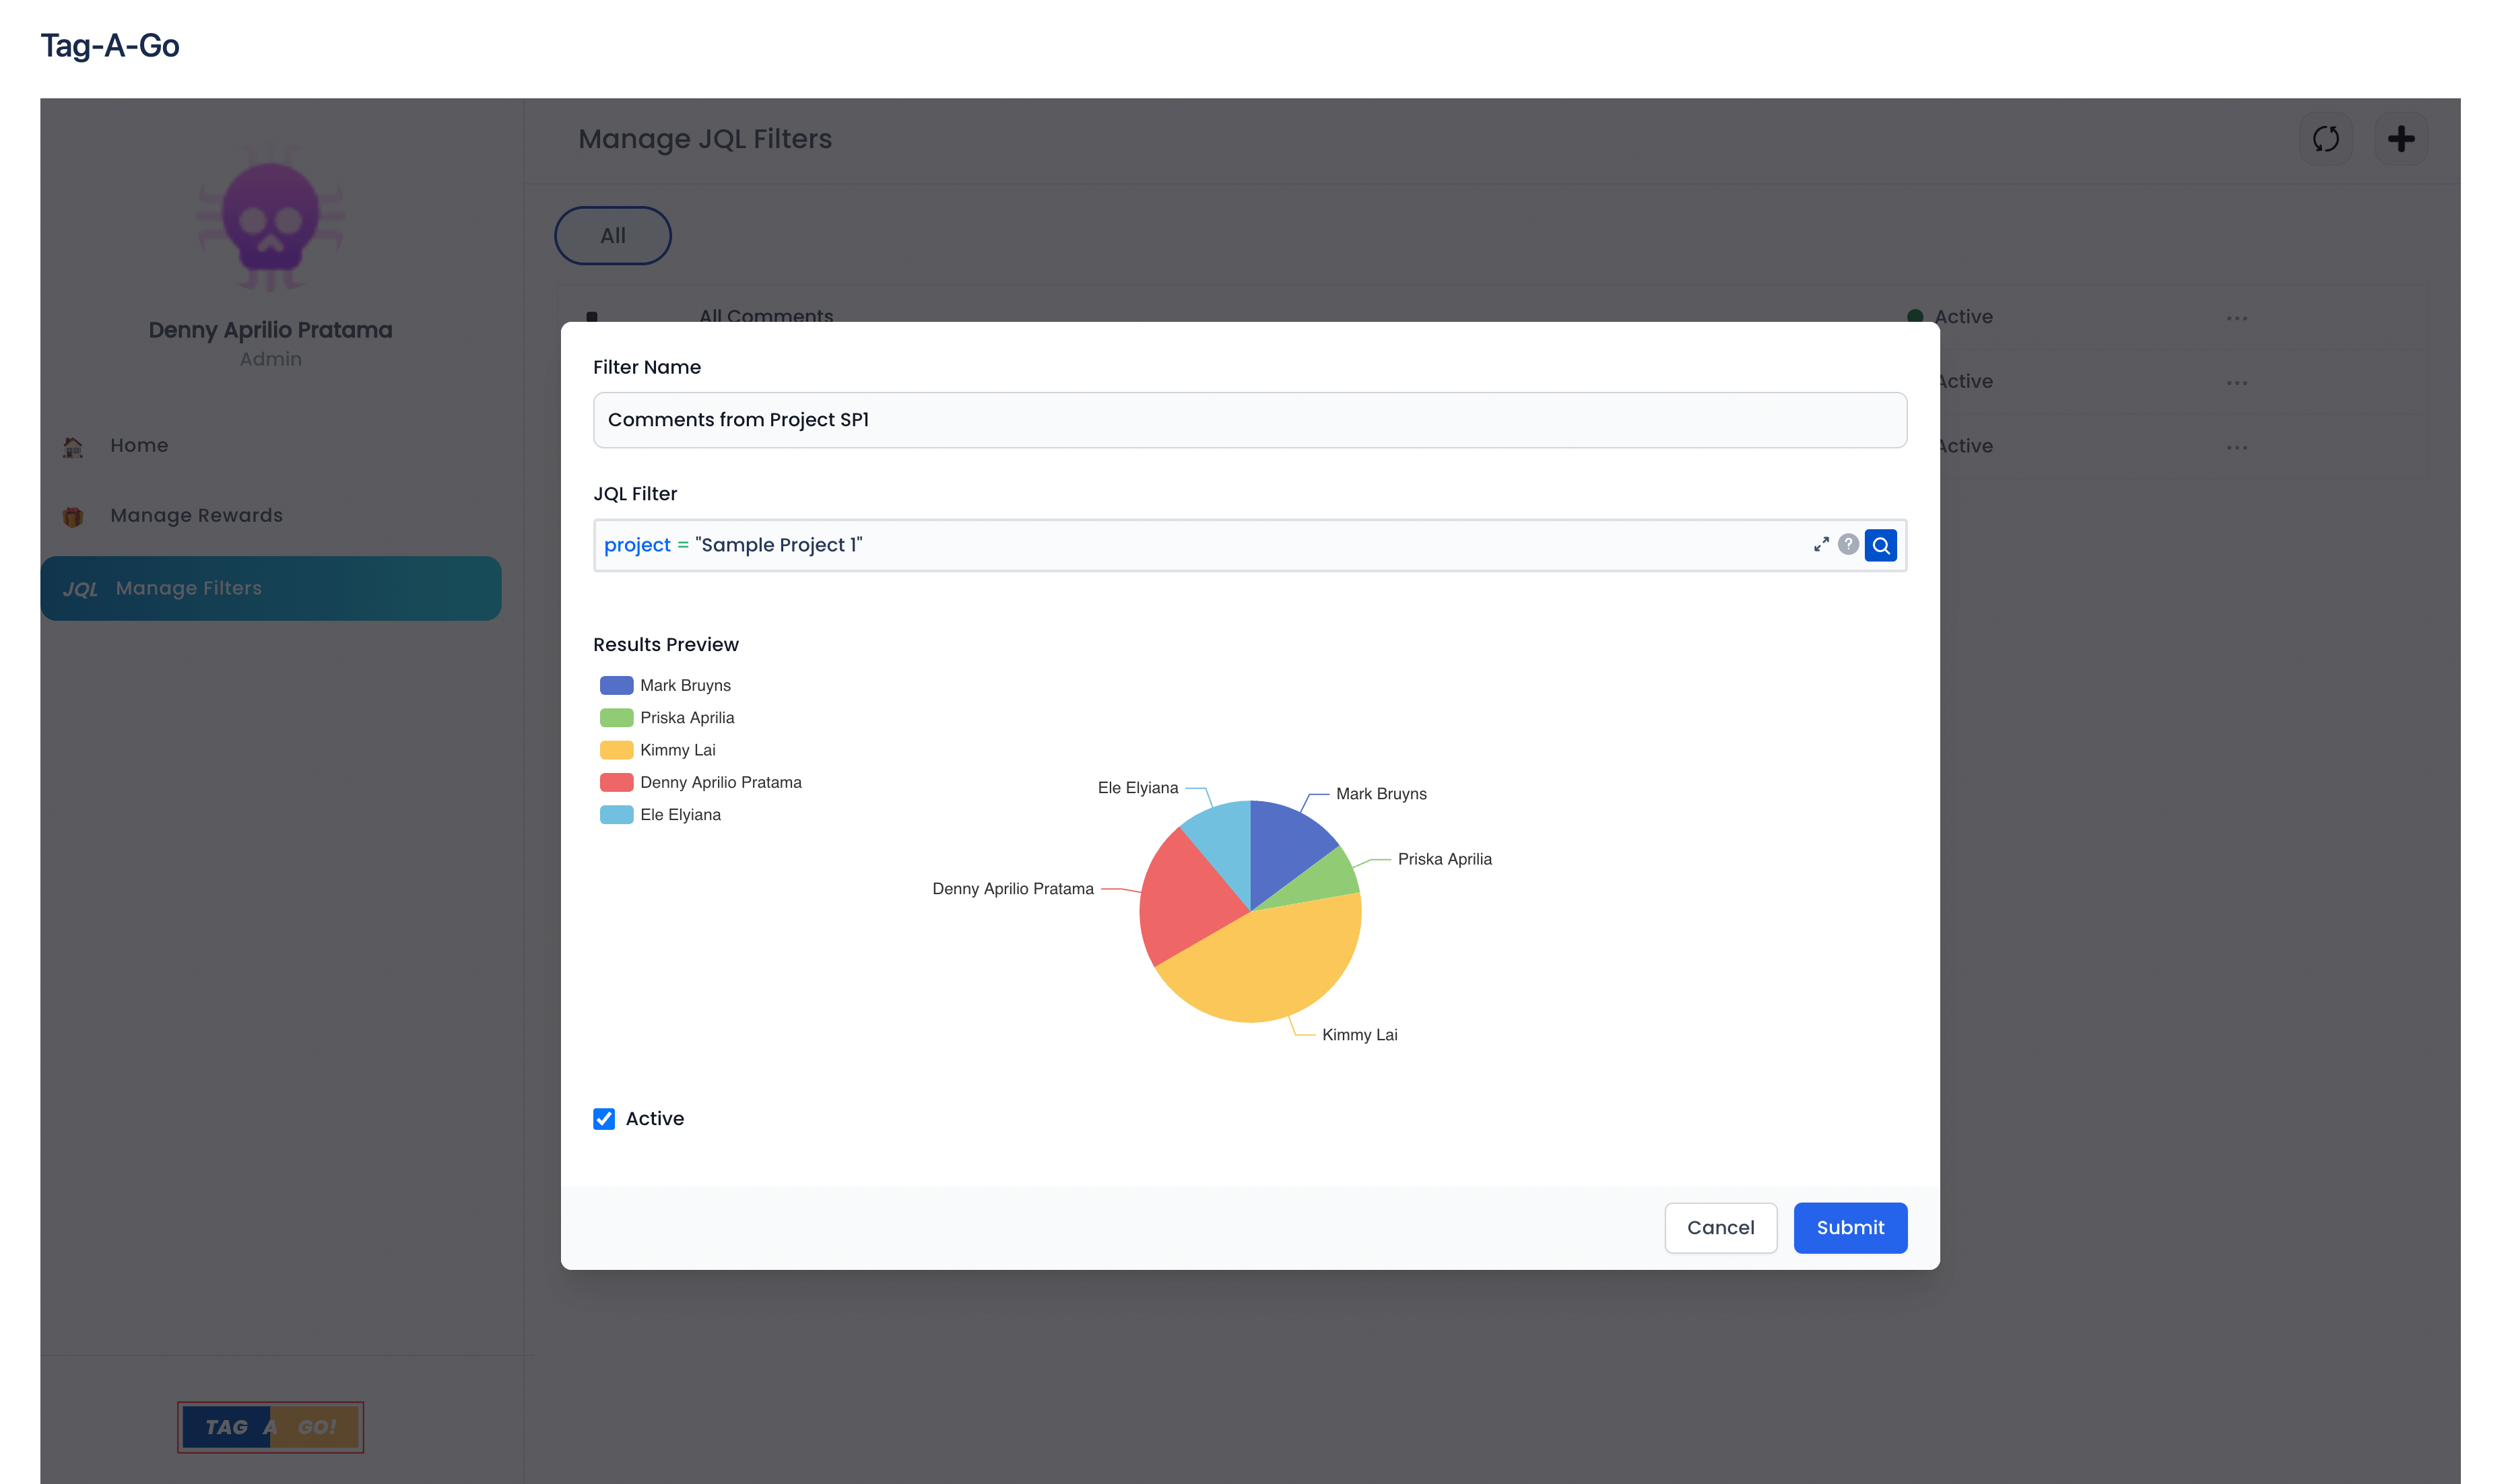Click the Tag A Go logo badge
The height and width of the screenshot is (1484, 2508).
[270, 1427]
